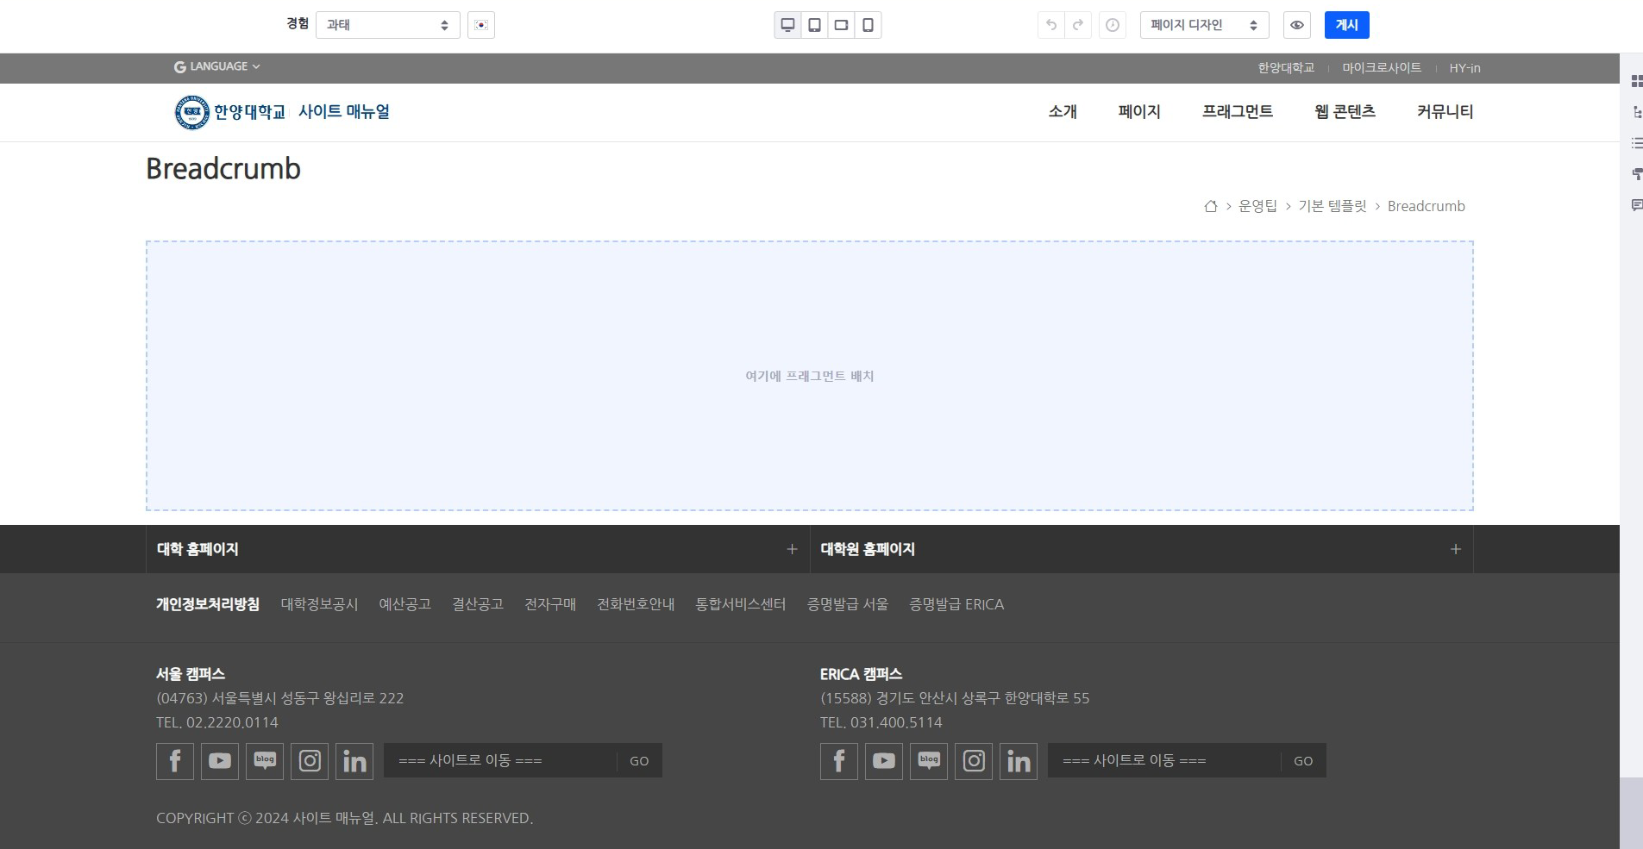Viewport: 1643px width, 849px height.
Task: Click the 개인정보처리방침 footer link
Action: pyautogui.click(x=207, y=604)
